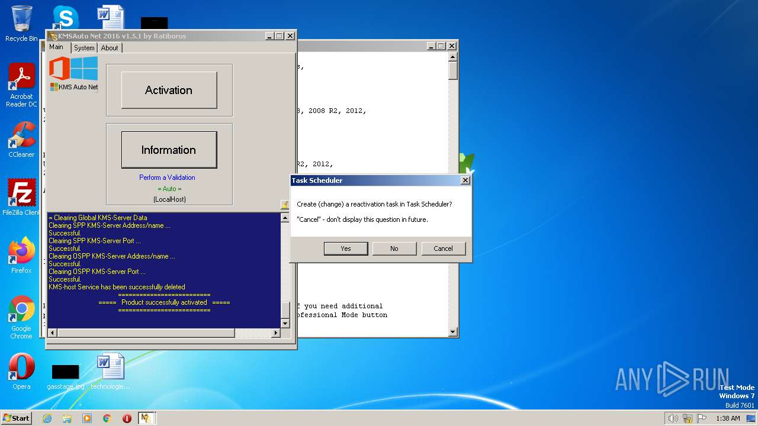Switch to the System tab
The width and height of the screenshot is (758, 426).
coord(84,48)
